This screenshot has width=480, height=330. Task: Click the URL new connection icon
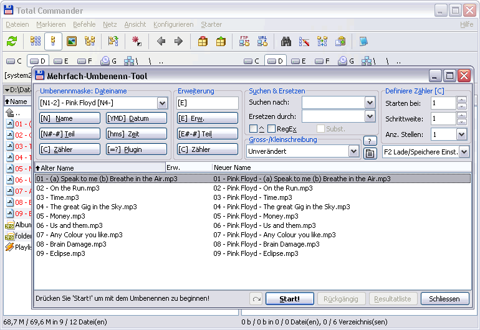click(262, 41)
